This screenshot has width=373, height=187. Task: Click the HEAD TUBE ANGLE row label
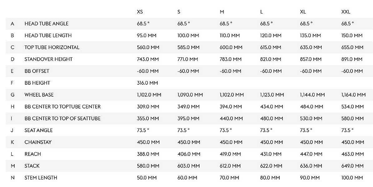[x=47, y=24]
